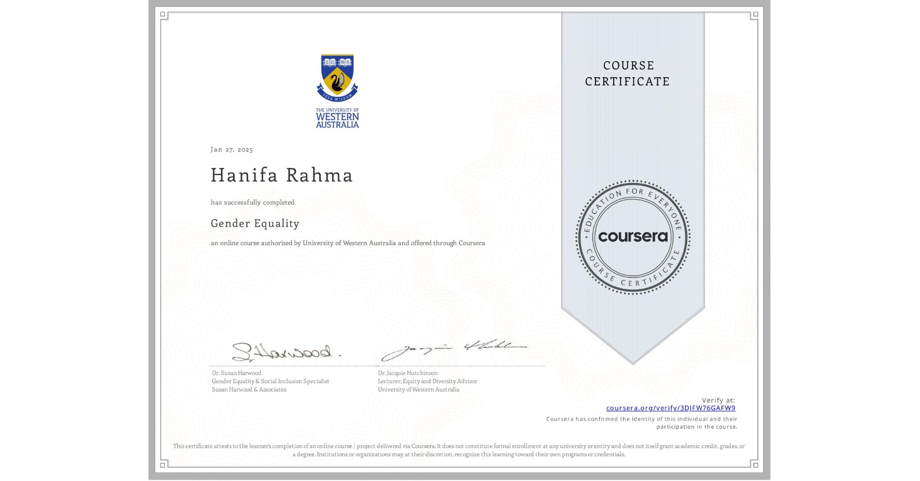This screenshot has width=920, height=481.
Task: Click the 'has successfully completed' subtitle
Action: (x=252, y=202)
